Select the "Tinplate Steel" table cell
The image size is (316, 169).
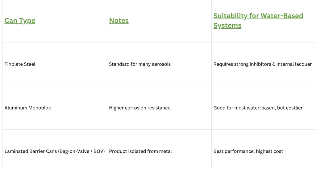point(20,64)
